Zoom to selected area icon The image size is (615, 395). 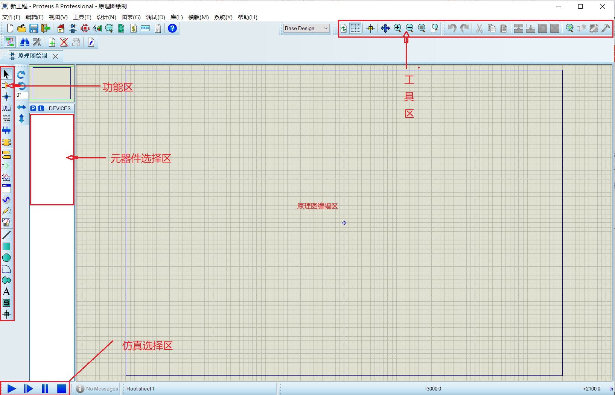(x=434, y=28)
